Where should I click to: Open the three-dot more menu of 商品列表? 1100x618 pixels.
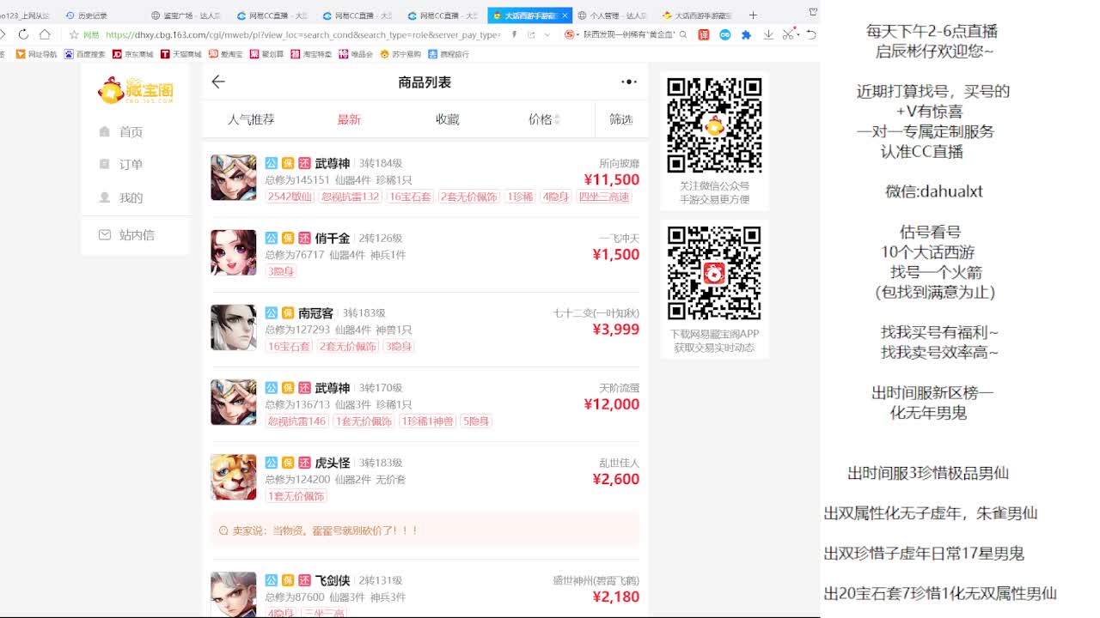[629, 82]
